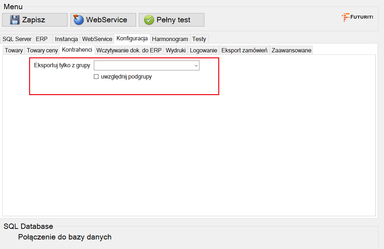Click the Futuriti logo
The height and width of the screenshot is (249, 384).
point(357,17)
